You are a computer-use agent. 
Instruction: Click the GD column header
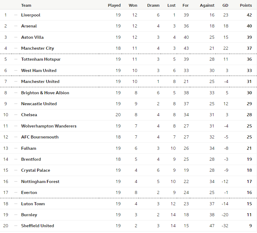point(225,5)
